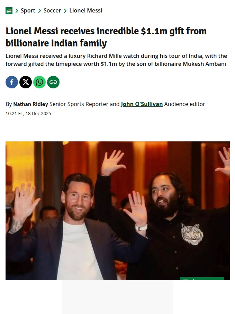235x314 pixels.
Task: Share the article on X
Action: pyautogui.click(x=26, y=82)
